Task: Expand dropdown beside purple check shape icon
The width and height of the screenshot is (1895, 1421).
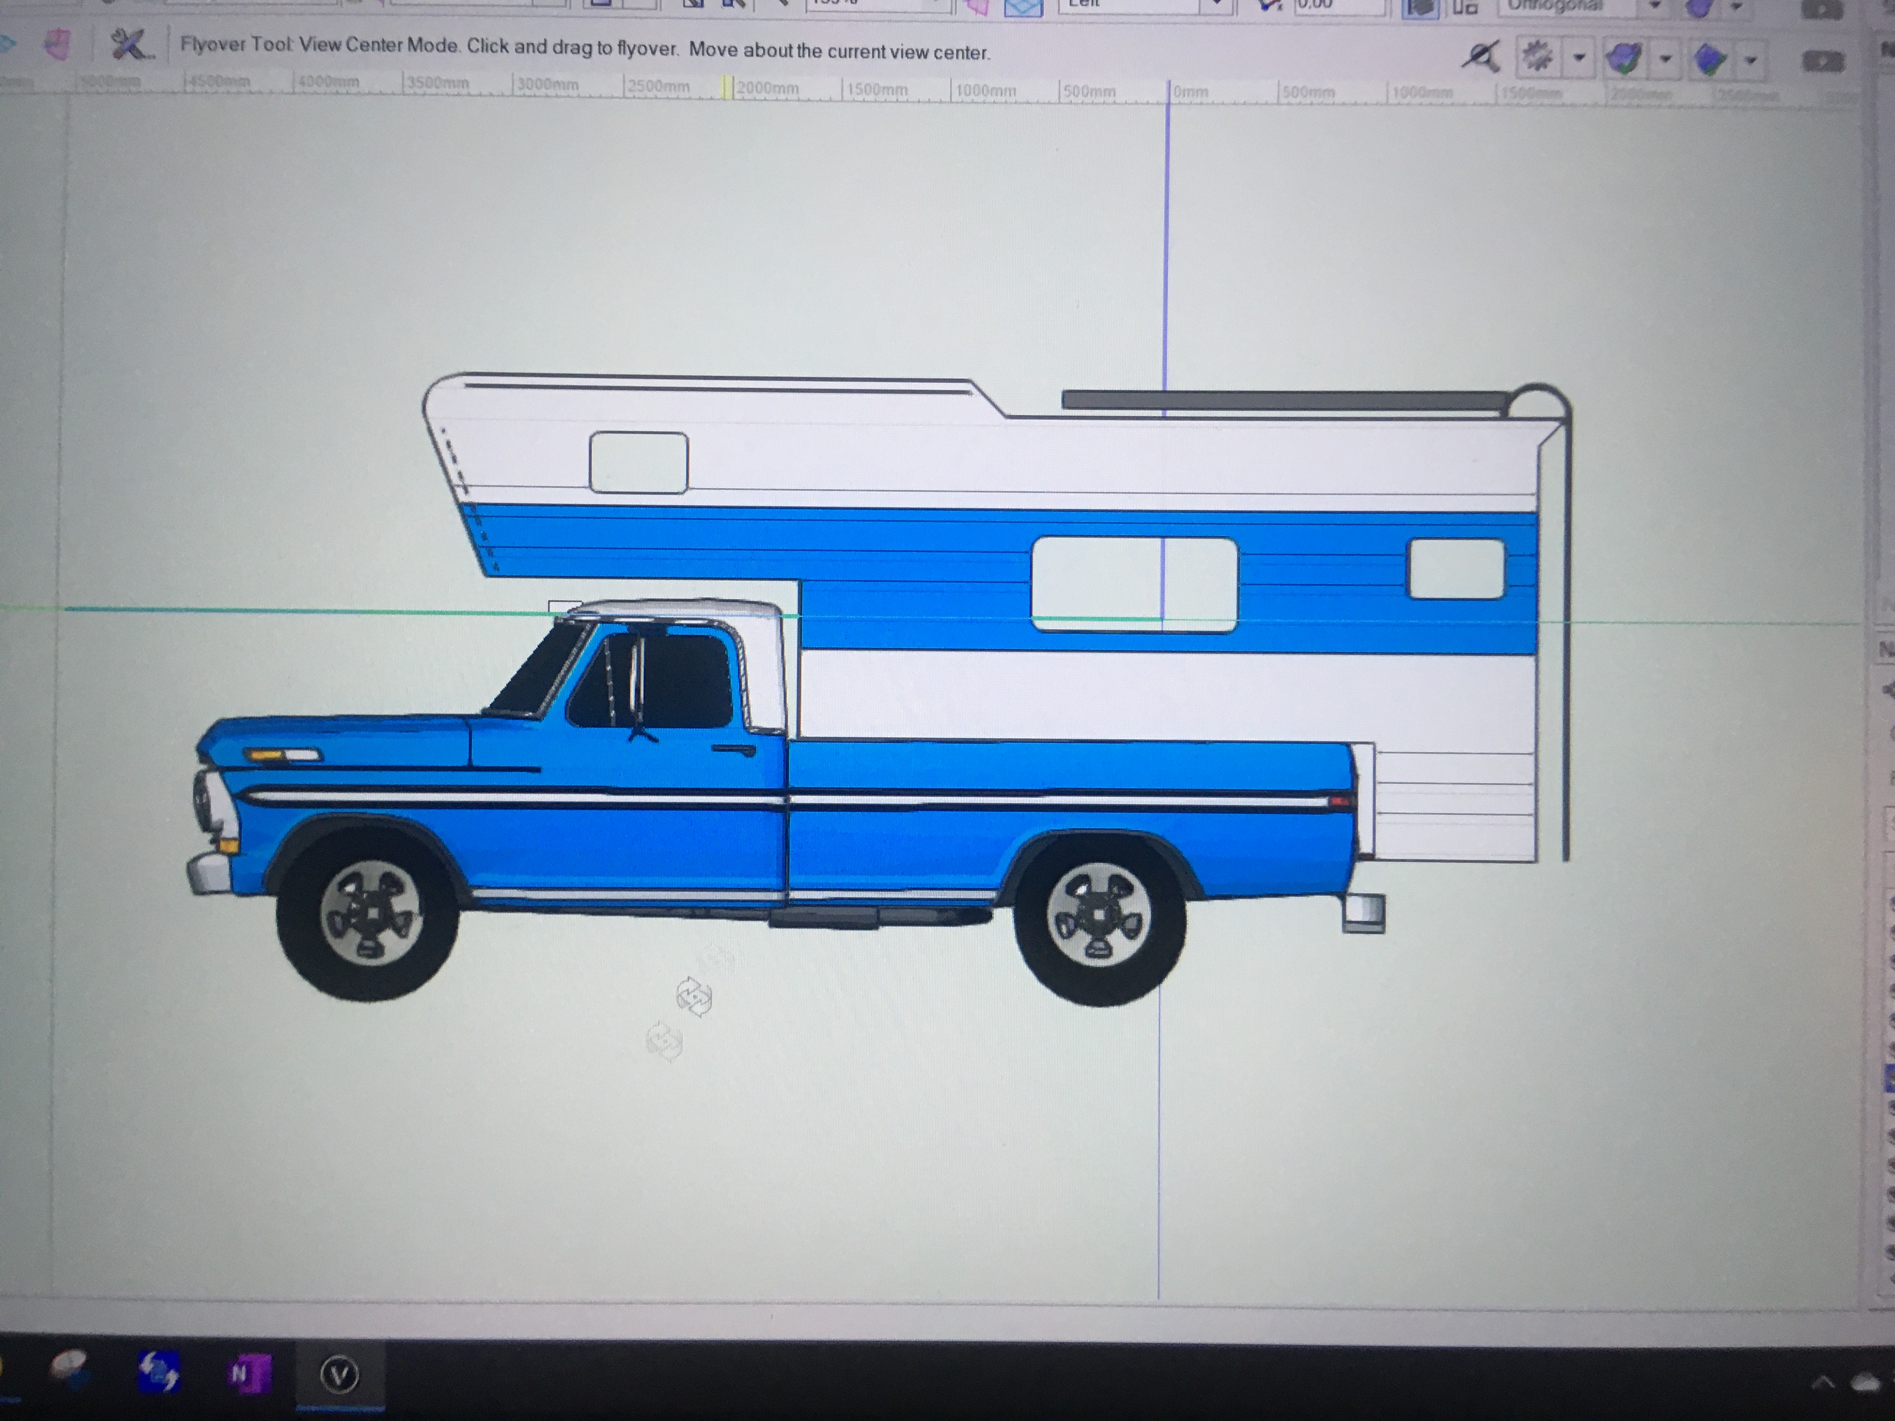Action: pyautogui.click(x=1665, y=59)
